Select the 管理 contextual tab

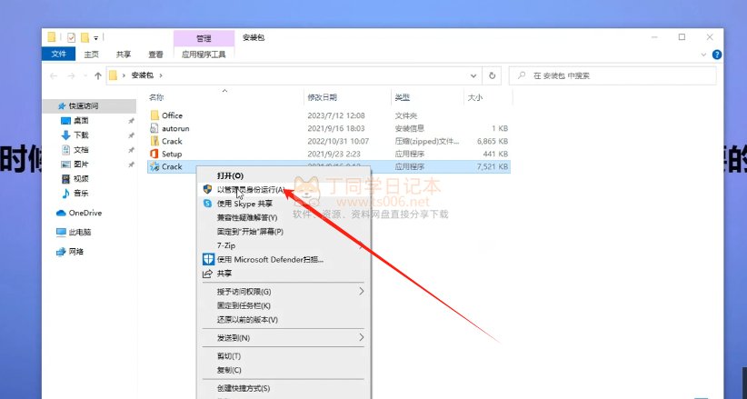pyautogui.click(x=204, y=38)
